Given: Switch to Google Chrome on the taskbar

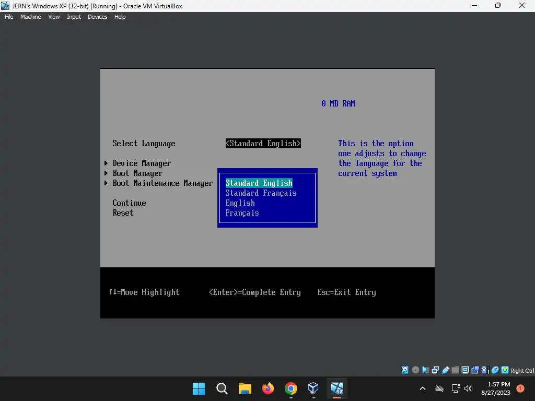Looking at the screenshot, I should click(x=290, y=388).
